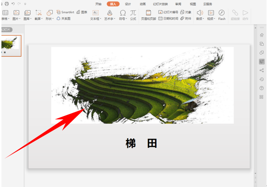
Task: Select the 插入 (Insert) tab
Action: pyautogui.click(x=113, y=4)
